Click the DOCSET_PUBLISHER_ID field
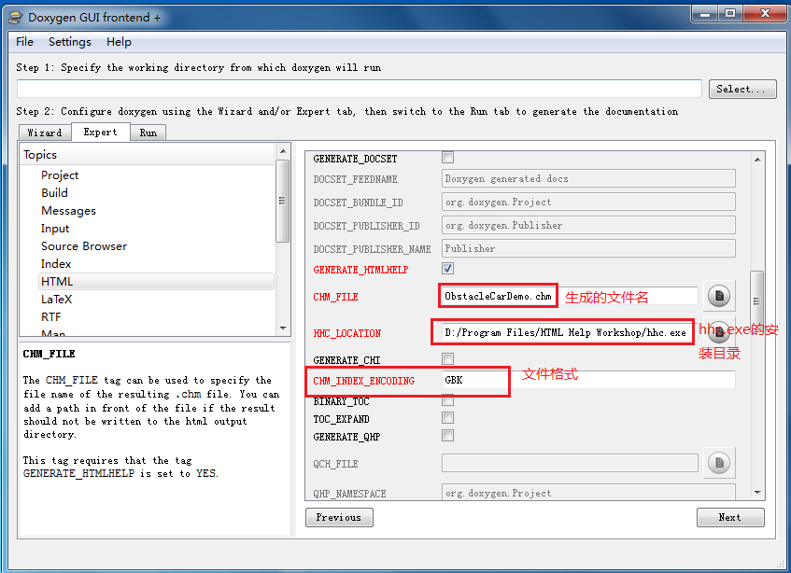Screen dimensions: 791x573 [588, 225]
